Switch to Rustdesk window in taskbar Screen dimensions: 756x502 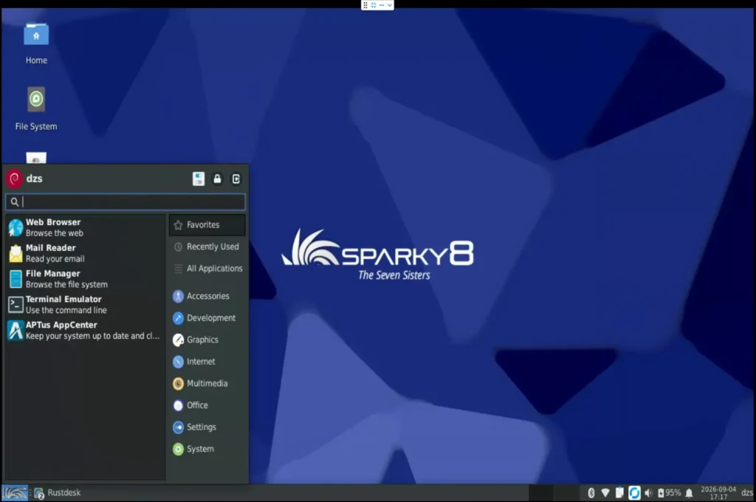[x=58, y=493]
